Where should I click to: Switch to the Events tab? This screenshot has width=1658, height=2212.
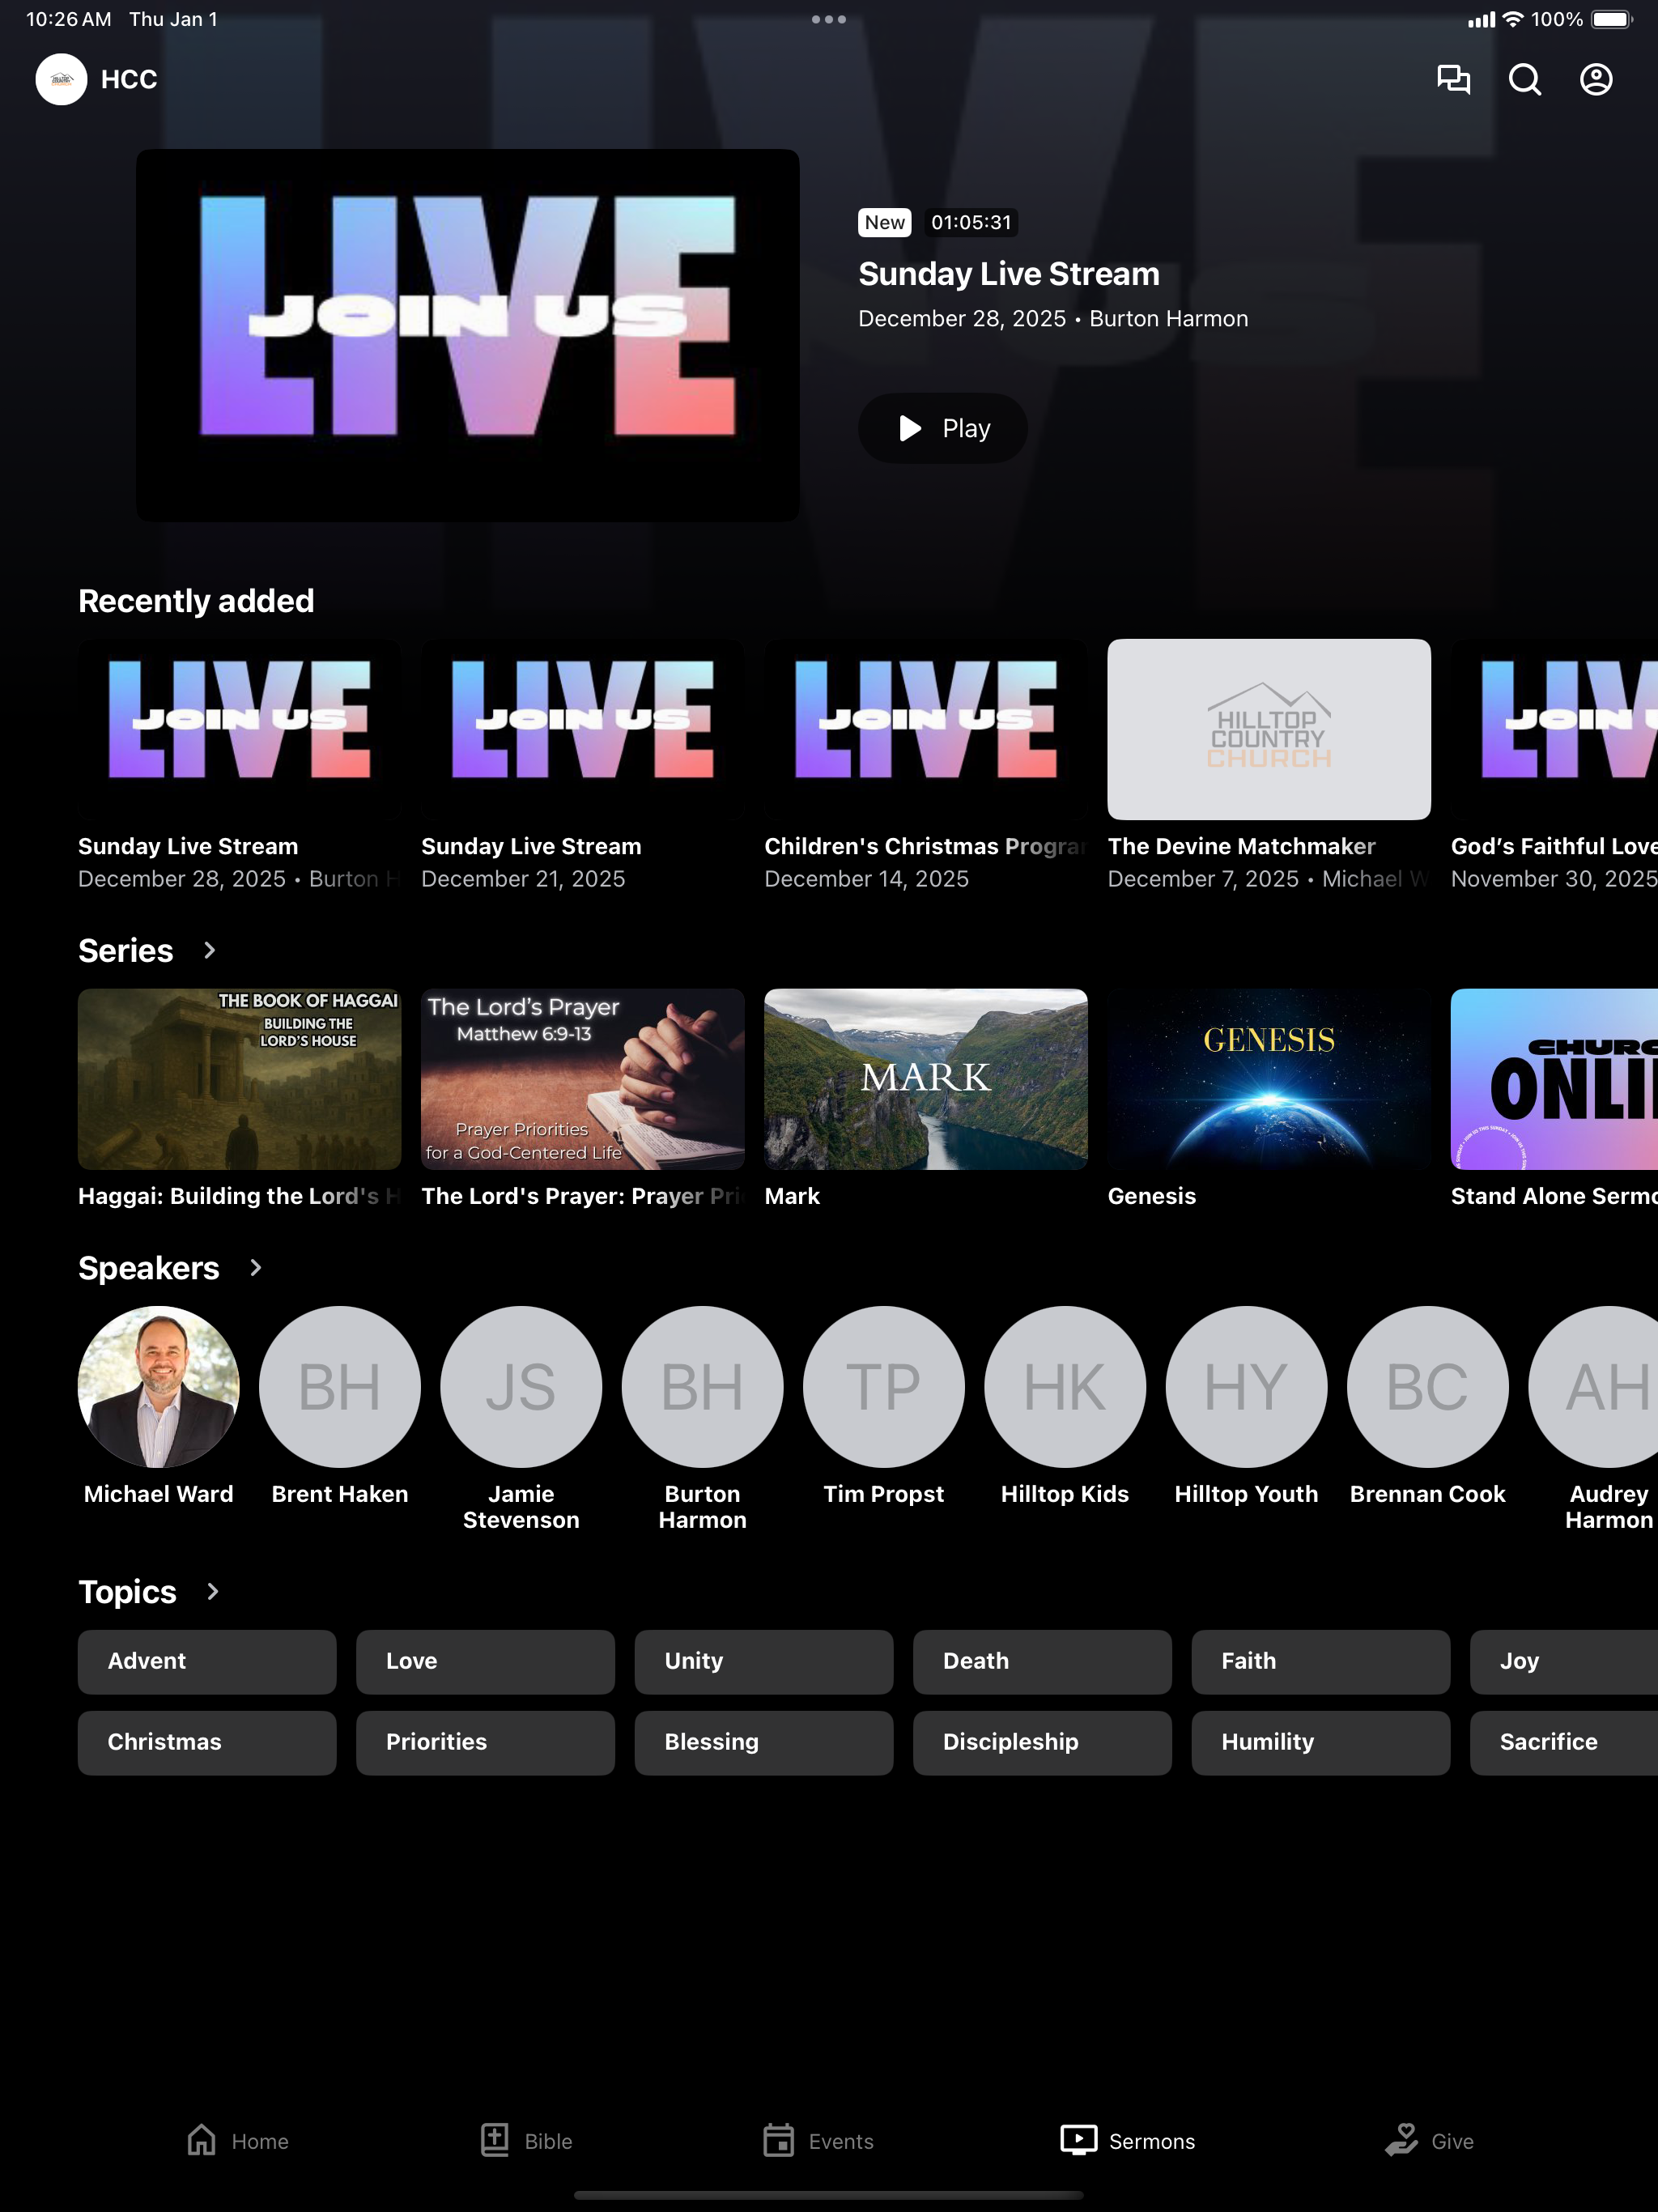pyautogui.click(x=818, y=2140)
